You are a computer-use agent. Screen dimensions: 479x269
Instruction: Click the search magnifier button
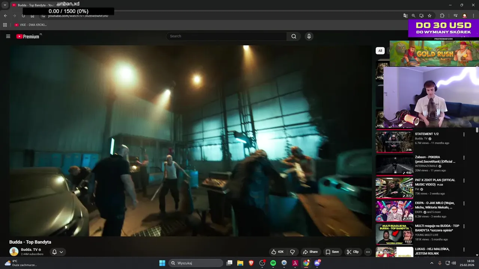point(294,36)
